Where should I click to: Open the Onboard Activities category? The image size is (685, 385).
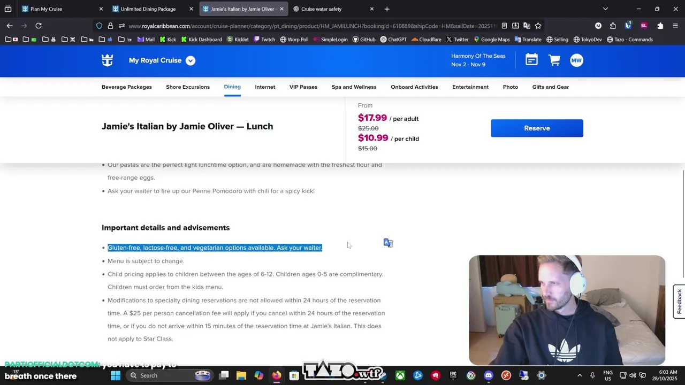[414, 87]
